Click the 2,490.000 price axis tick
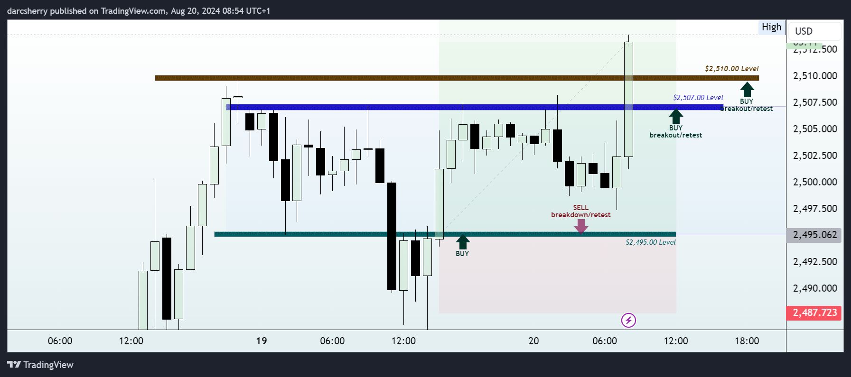The height and width of the screenshot is (377, 851). pyautogui.click(x=814, y=288)
